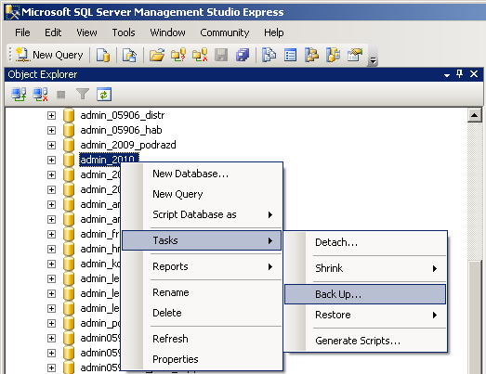Click the New Query toolbar button

pos(49,55)
